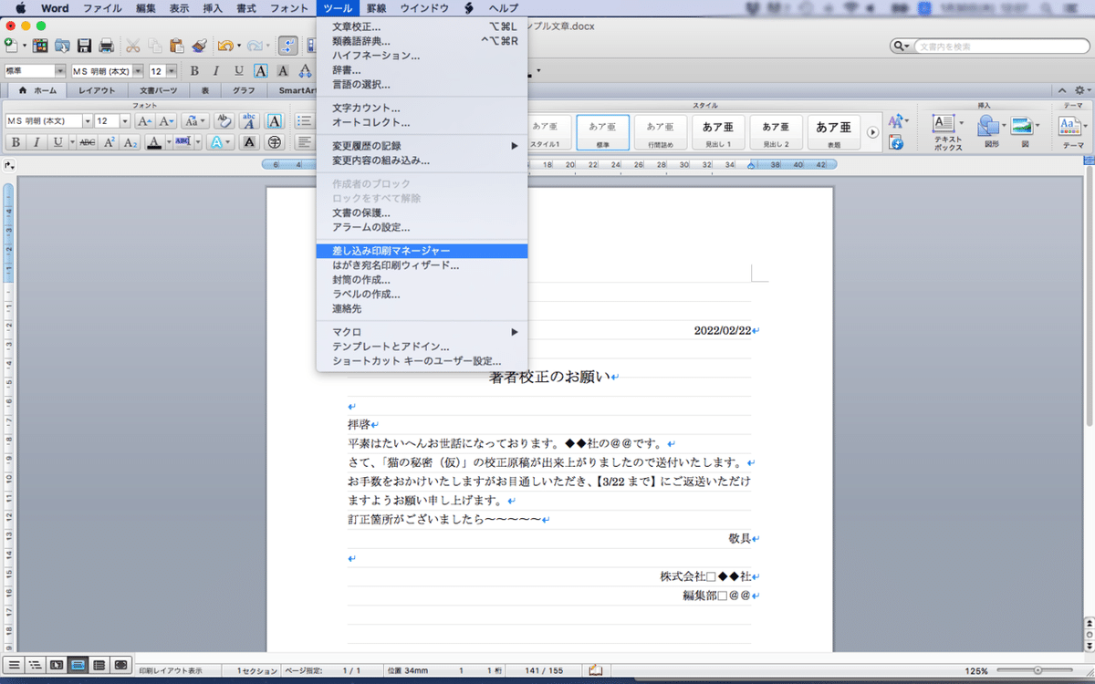Open the template gallery icon
The height and width of the screenshot is (684, 1095).
[40, 46]
